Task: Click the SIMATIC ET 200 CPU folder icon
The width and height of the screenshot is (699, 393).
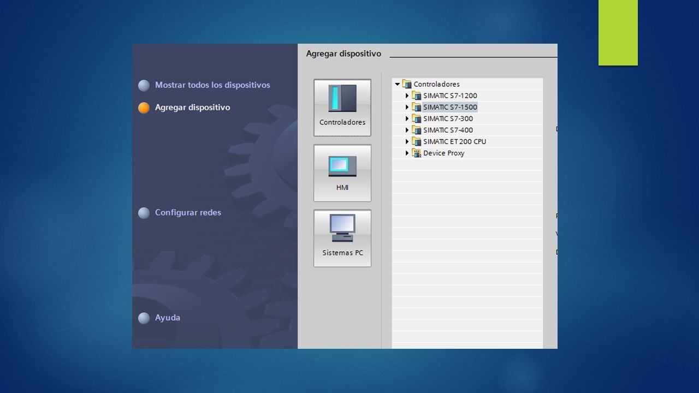Action: point(416,141)
